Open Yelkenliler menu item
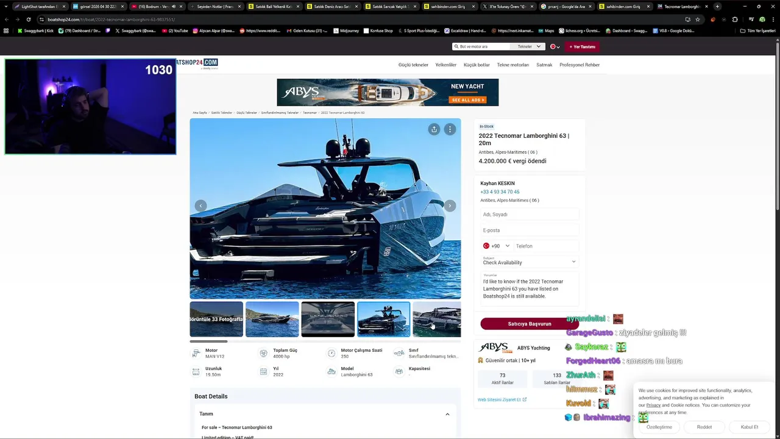The height and width of the screenshot is (439, 780). click(x=446, y=65)
